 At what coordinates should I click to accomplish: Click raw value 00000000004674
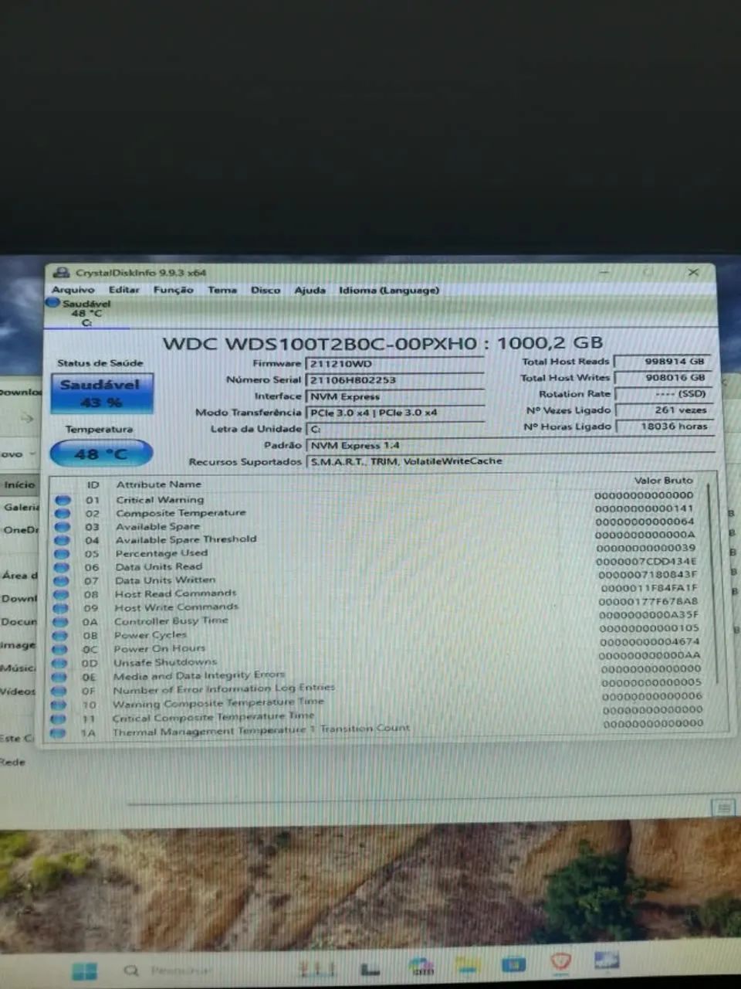pyautogui.click(x=650, y=641)
